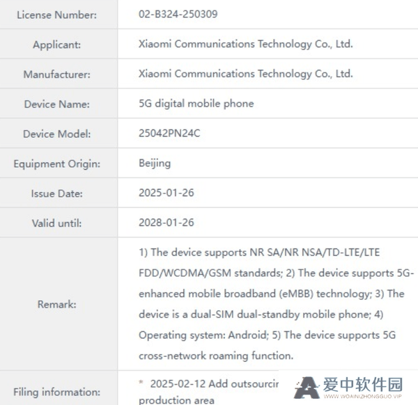
Task: Click the Manufacturer row's Xiaomi company name
Action: 245,74
